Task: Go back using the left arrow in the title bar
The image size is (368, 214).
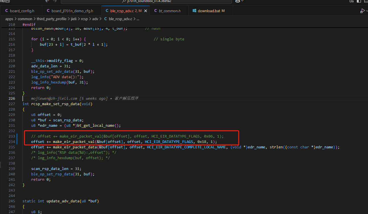Action: click(47, 1)
